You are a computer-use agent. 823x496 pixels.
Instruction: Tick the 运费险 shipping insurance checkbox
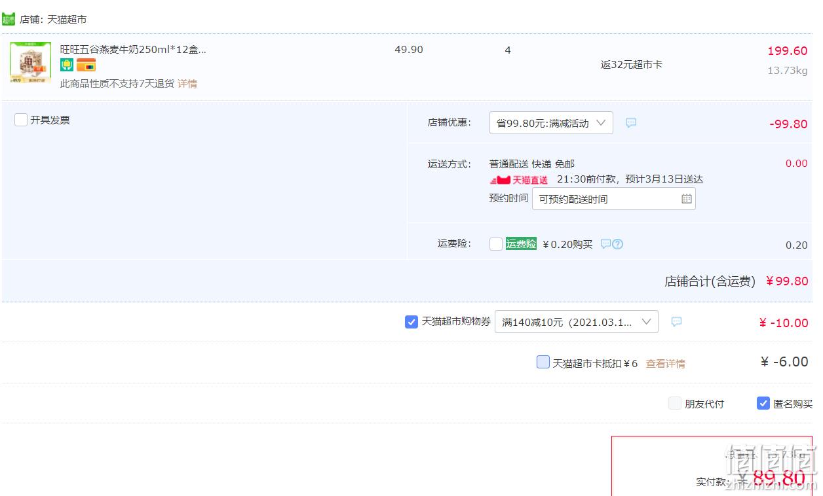pos(496,244)
